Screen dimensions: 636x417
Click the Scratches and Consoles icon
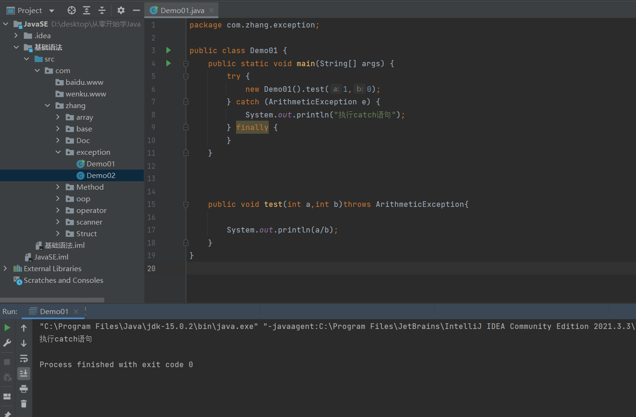(x=18, y=280)
